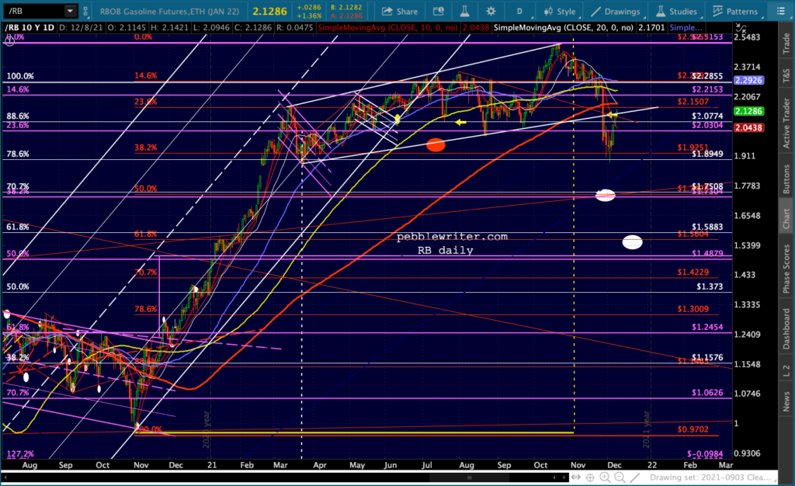Select the trendline drawing tool icon

point(635,477)
